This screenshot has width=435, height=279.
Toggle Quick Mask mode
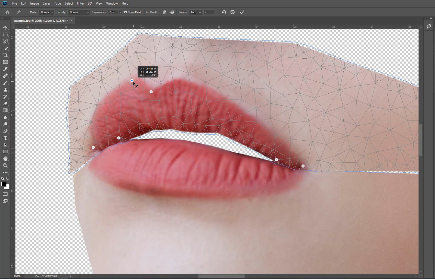pos(5,194)
